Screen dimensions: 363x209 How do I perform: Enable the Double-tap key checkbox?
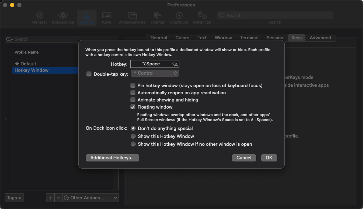click(89, 74)
